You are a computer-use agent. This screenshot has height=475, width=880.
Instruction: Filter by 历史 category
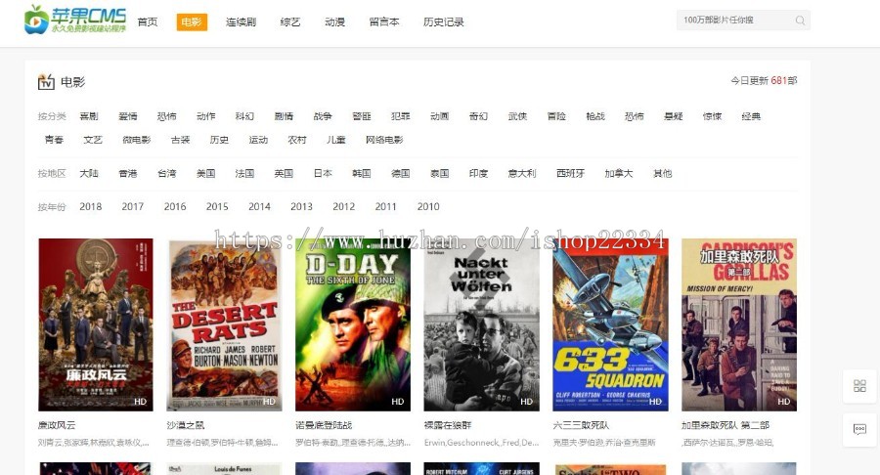[219, 140]
